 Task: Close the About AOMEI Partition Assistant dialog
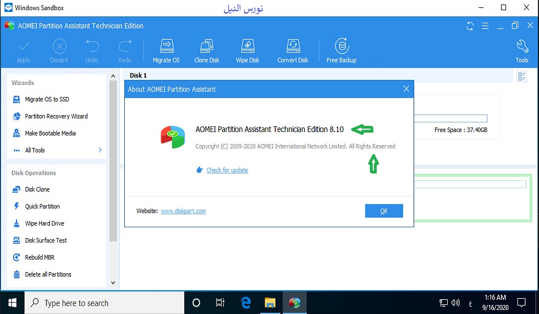406,89
